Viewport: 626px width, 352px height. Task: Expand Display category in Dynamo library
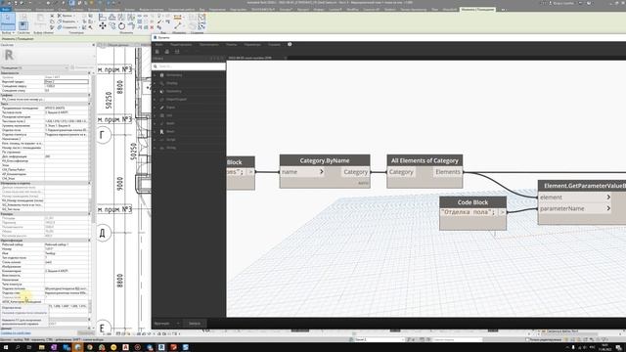172,83
